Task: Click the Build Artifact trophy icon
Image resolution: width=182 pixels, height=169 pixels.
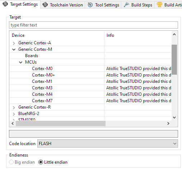Action: tap(159, 5)
